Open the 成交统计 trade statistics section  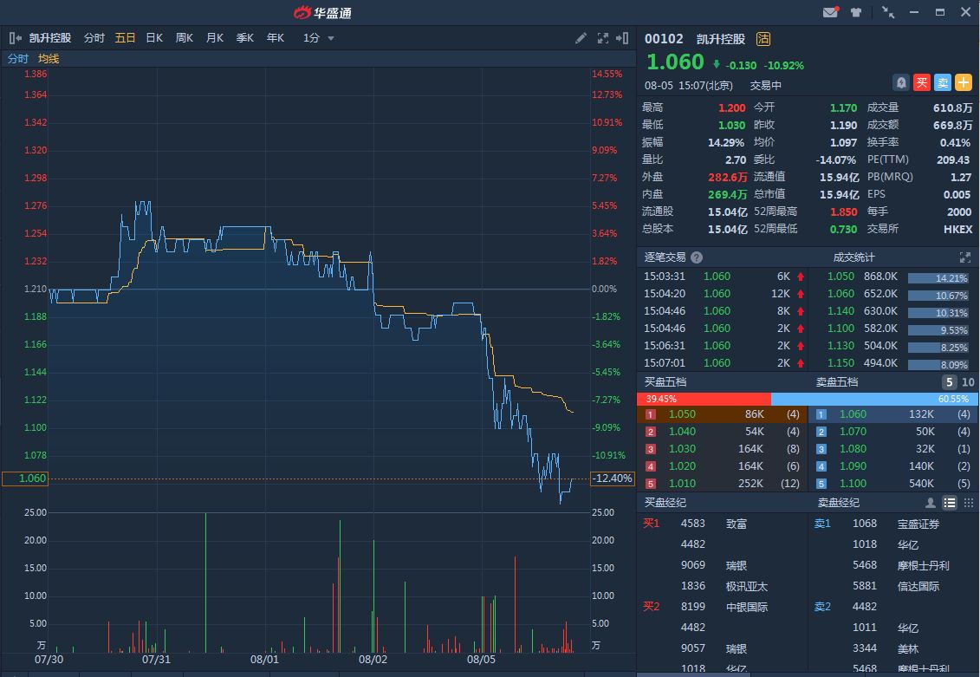(x=853, y=257)
